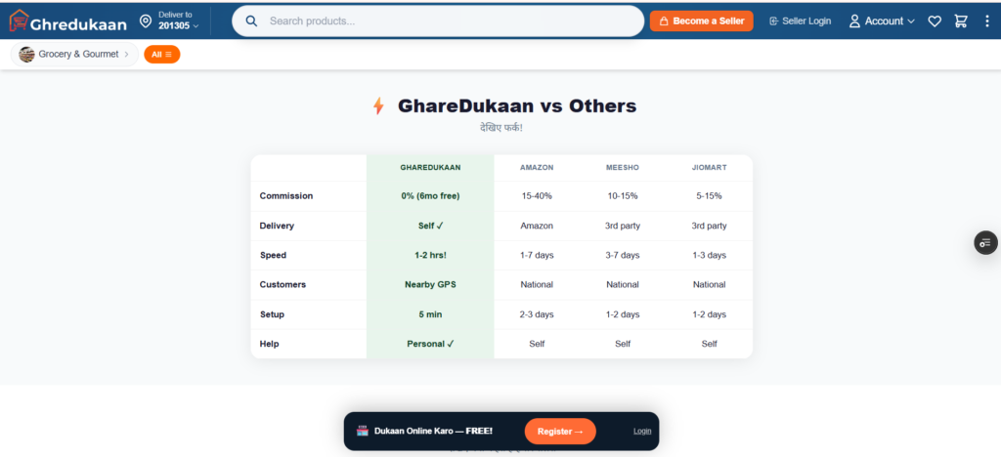The width and height of the screenshot is (1001, 457).
Task: Open the shopping cart icon
Action: tap(961, 21)
